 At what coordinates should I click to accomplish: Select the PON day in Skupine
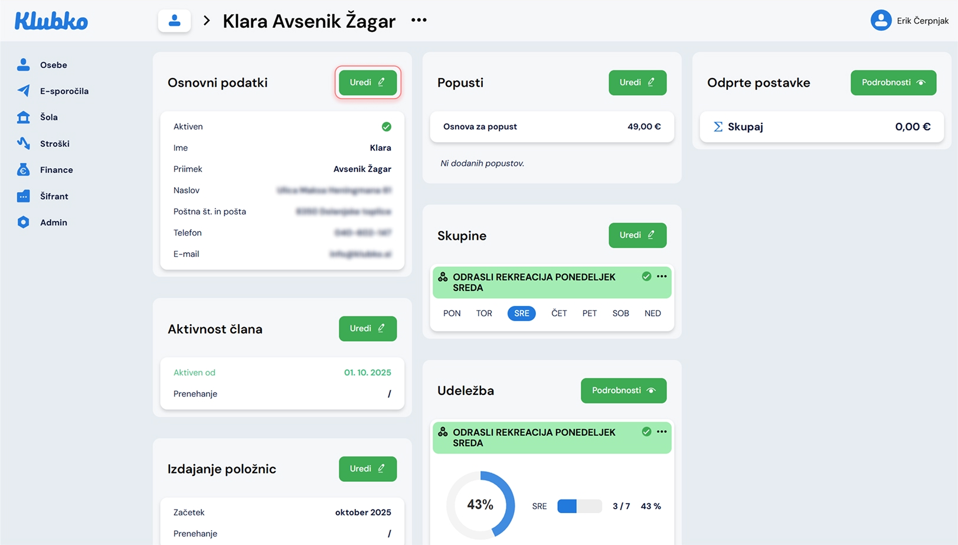[x=452, y=314]
